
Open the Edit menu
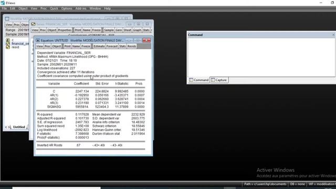point(13,8)
